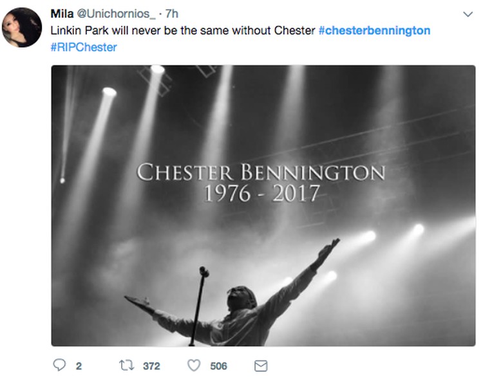Click the display name Mila
Image resolution: width=483 pixels, height=379 pixels.
click(x=62, y=14)
